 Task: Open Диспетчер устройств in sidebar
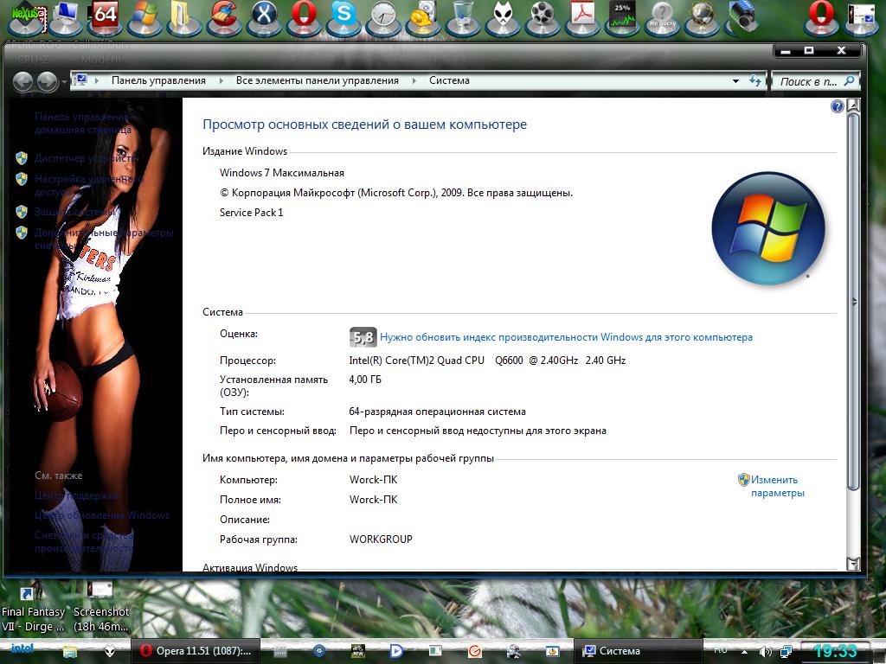pos(86,158)
